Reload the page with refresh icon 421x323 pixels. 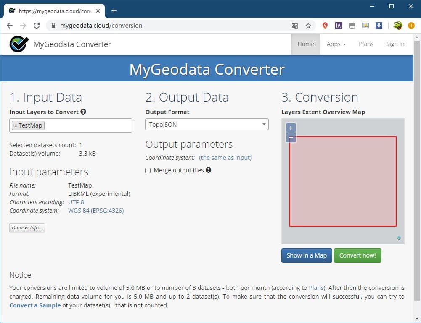(37, 26)
